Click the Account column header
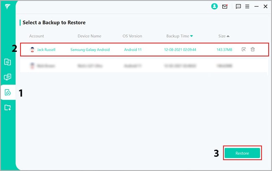Screen dimensions: 272x171 click(36, 36)
